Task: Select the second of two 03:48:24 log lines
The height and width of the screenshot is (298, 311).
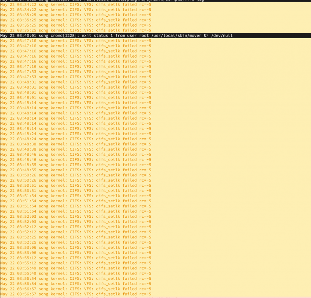Action: tap(155, 139)
